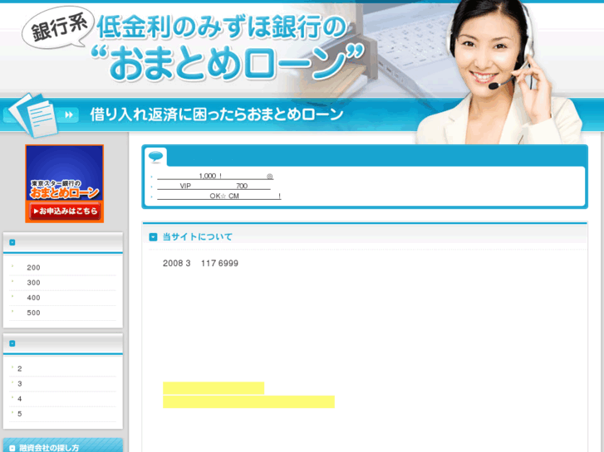Click the おまとめローン site title logo

228,62
